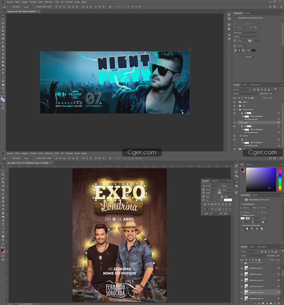
Task: Select the Eraser tool in top window
Action: (3, 54)
